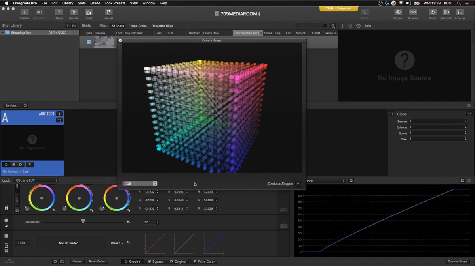This screenshot has height=266, width=475.
Task: Click the shot preview thumbnail in Shots table
Action: coord(104,42)
